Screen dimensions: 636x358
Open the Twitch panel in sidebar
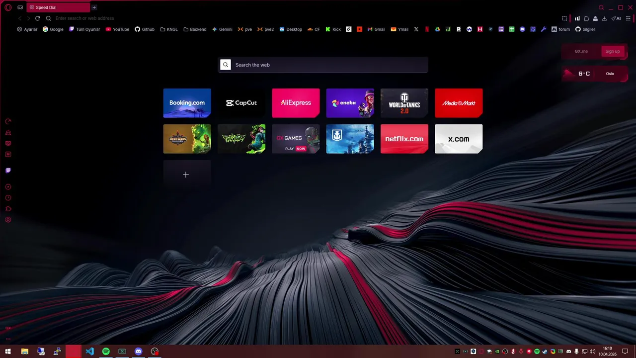[8, 171]
